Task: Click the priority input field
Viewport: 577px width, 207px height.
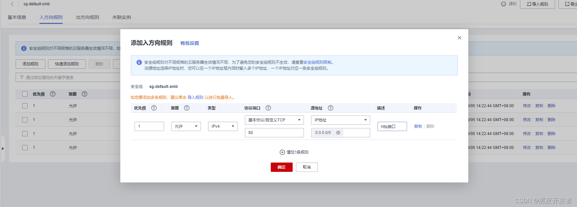Action: [x=149, y=126]
